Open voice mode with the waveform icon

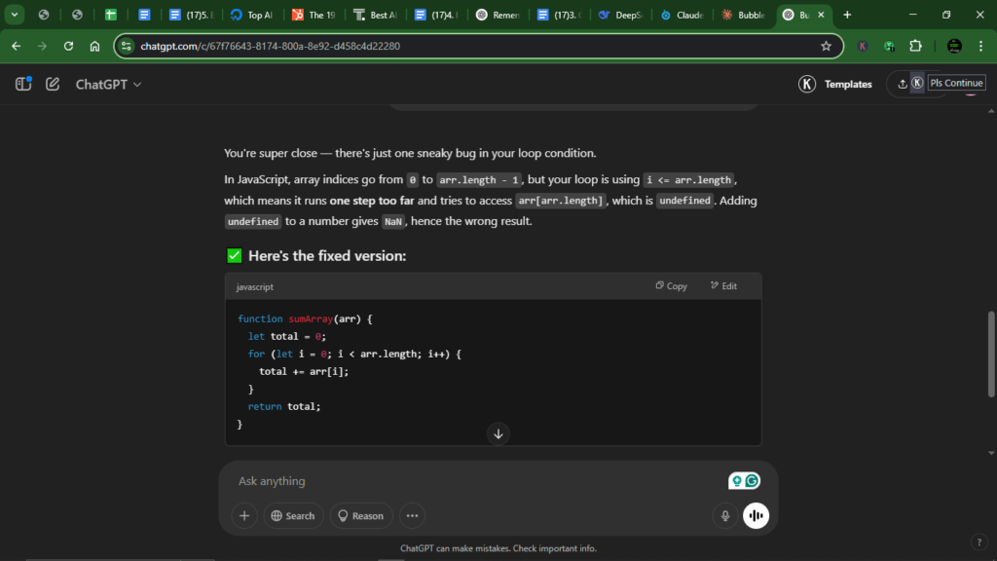coord(756,515)
